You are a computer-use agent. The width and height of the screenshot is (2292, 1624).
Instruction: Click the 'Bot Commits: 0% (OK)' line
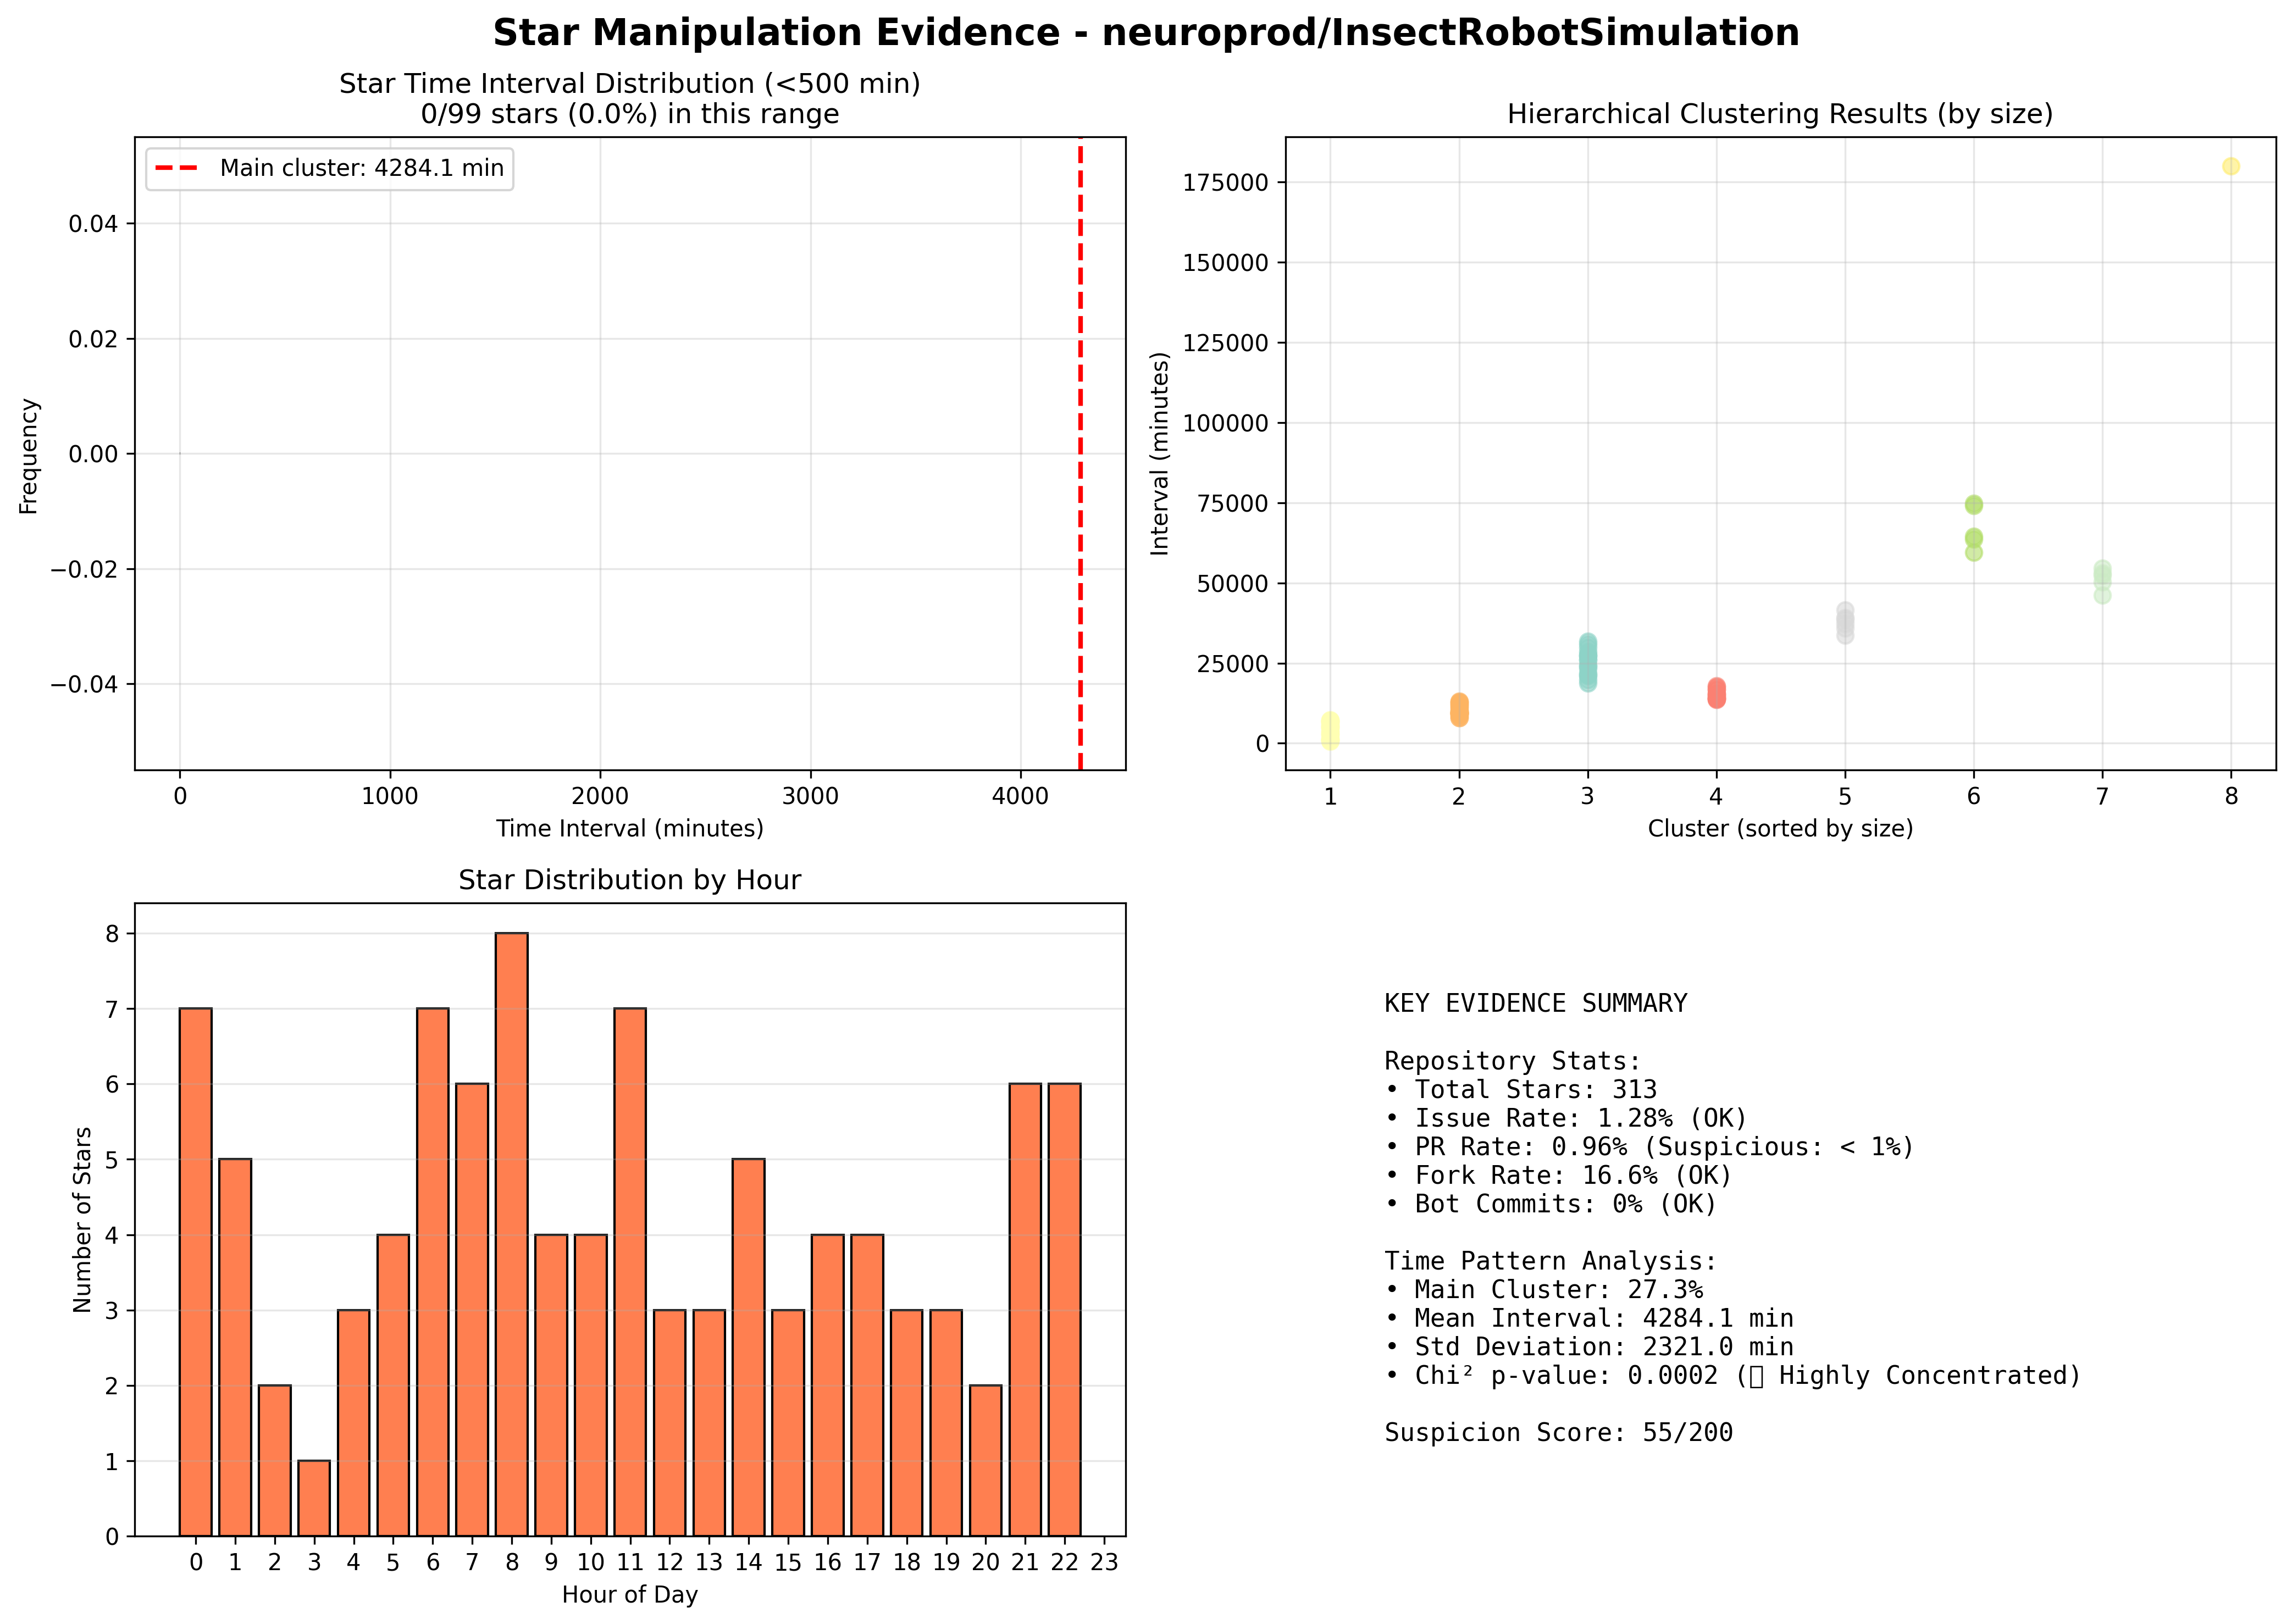coord(1551,1204)
